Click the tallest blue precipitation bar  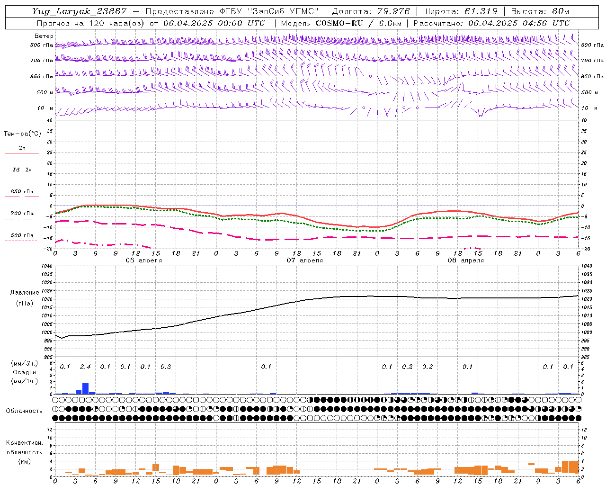point(85,388)
